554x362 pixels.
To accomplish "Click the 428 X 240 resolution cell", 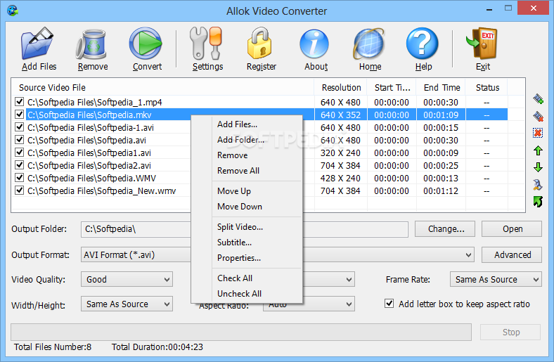I will tap(340, 178).
